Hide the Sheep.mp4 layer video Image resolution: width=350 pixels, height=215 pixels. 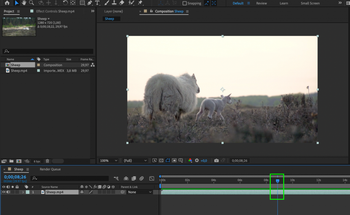point(4,192)
